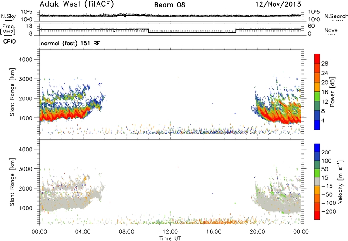Click the "04:00" time tick label
348x241 pixels.
[83, 232]
